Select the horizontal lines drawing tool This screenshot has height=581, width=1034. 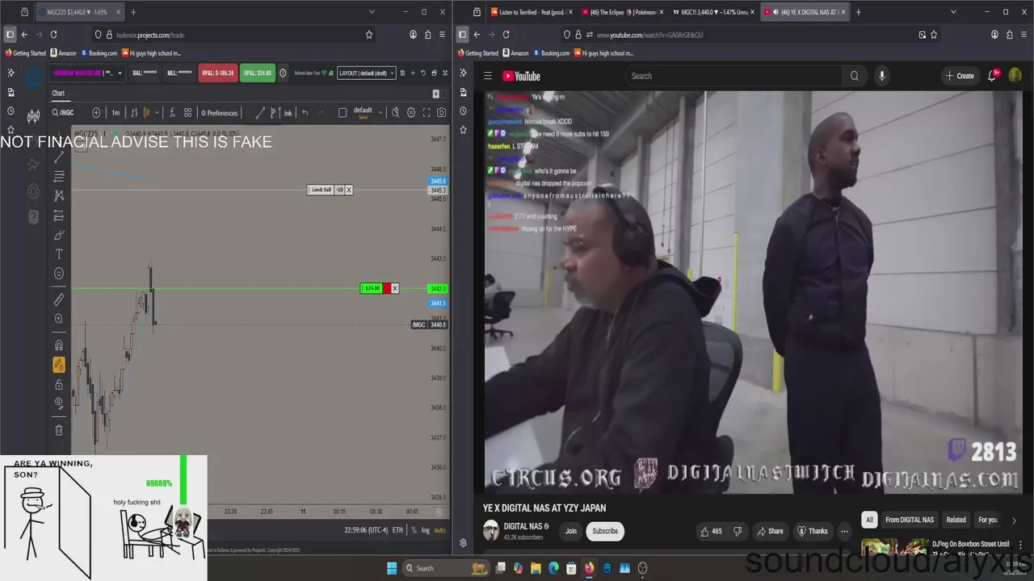[59, 176]
